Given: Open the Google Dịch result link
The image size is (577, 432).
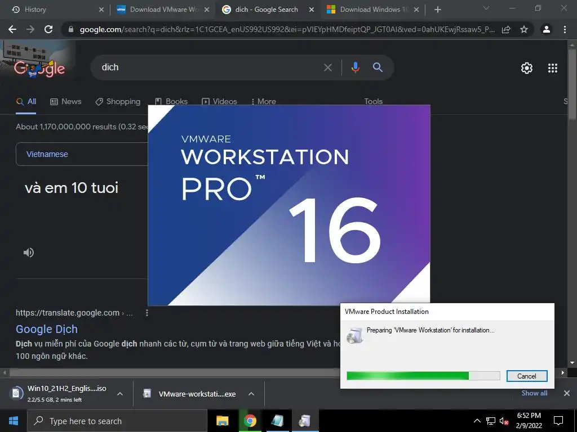Looking at the screenshot, I should (47, 329).
